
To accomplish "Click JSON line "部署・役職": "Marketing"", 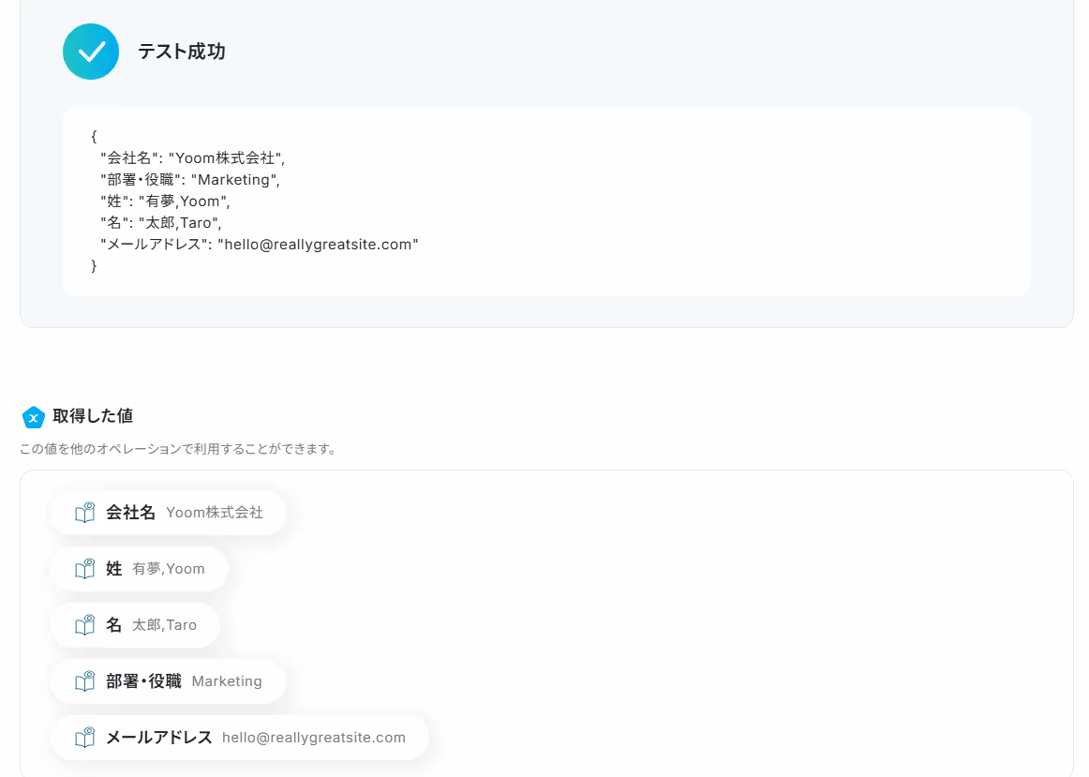I will (x=189, y=180).
